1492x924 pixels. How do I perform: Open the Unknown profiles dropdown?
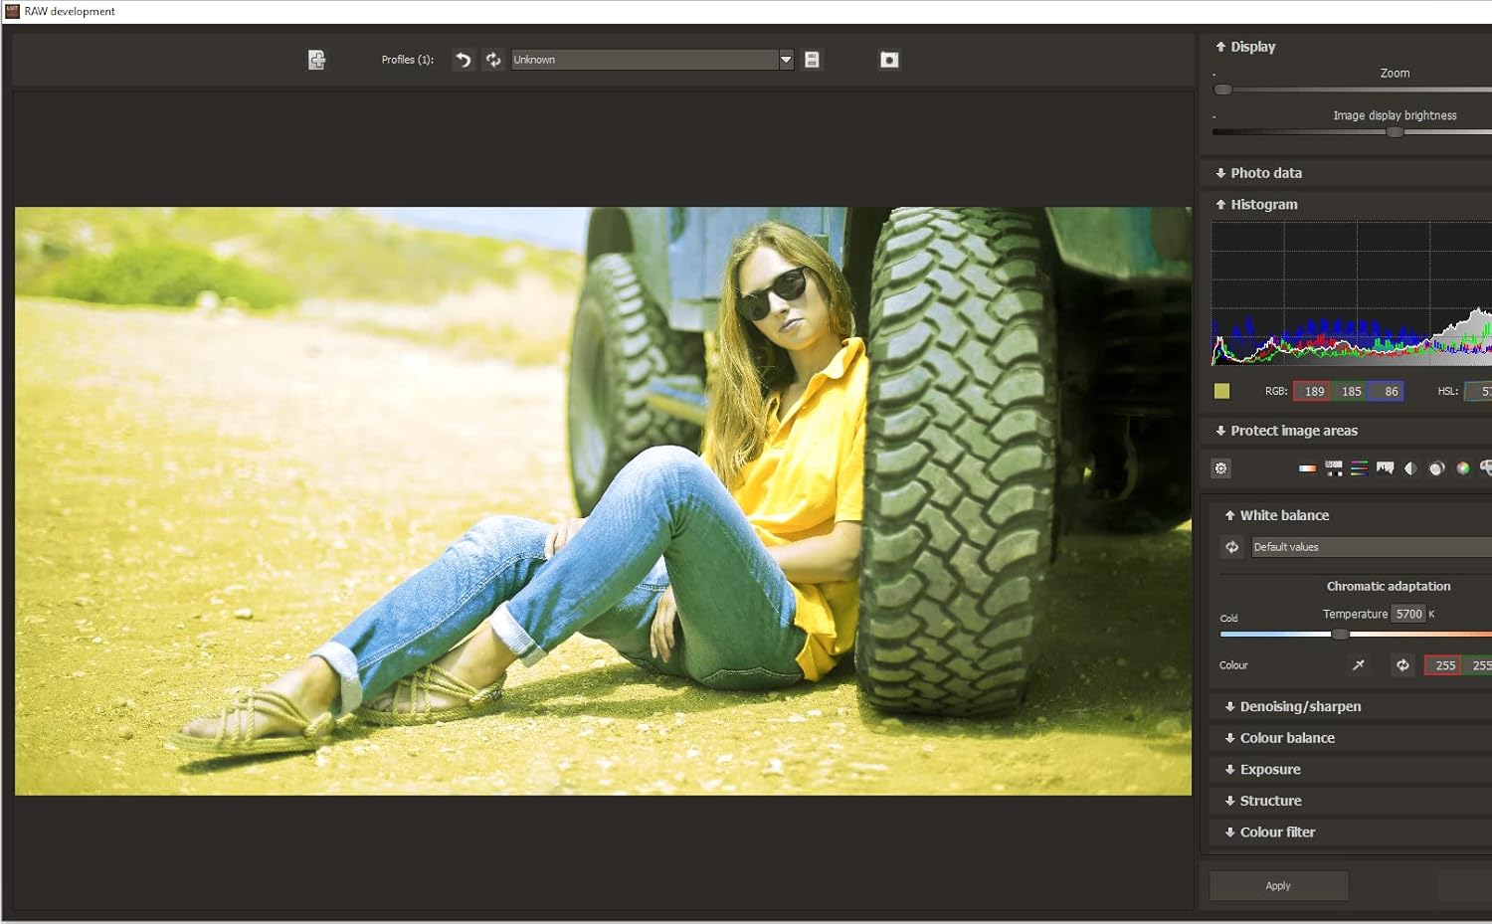[x=786, y=60]
